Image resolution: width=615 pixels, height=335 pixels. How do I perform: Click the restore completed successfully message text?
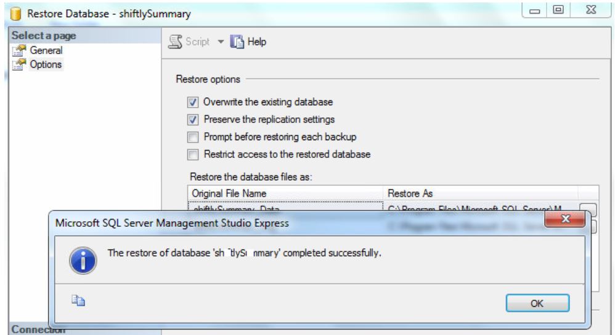pyautogui.click(x=245, y=253)
